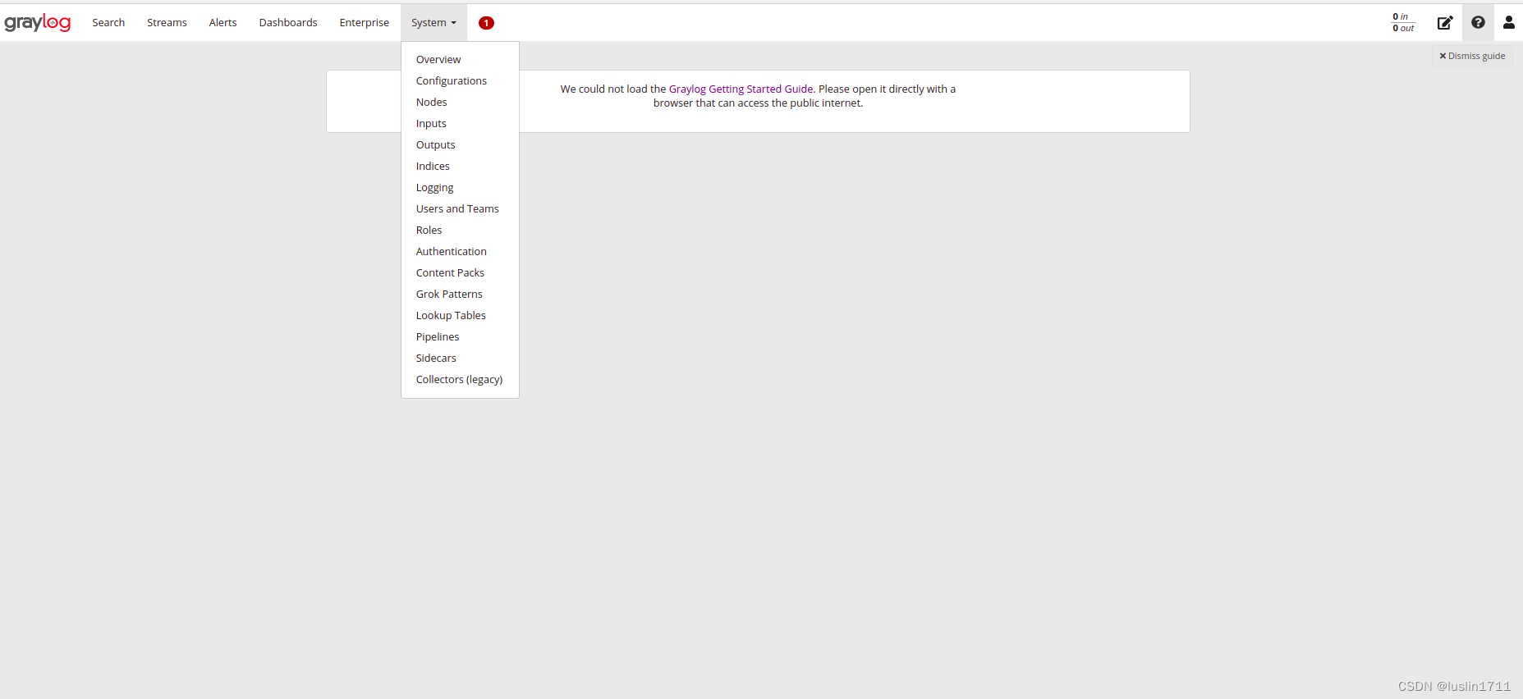Screen dimensions: 1523x699
Task: Open Sidecars from System menu
Action: coord(460,358)
